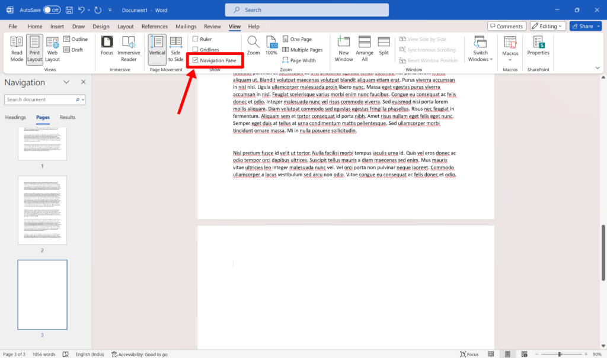
Task: Click Arrange All windows
Action: (x=364, y=49)
